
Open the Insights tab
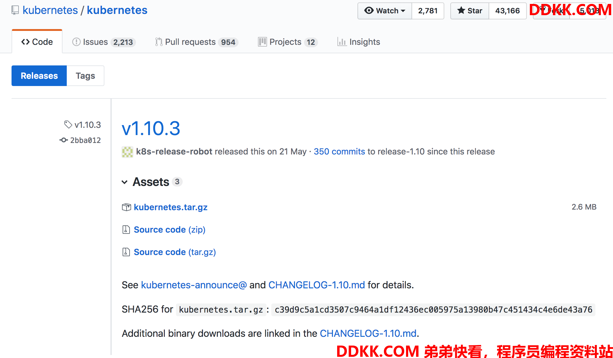click(x=359, y=42)
